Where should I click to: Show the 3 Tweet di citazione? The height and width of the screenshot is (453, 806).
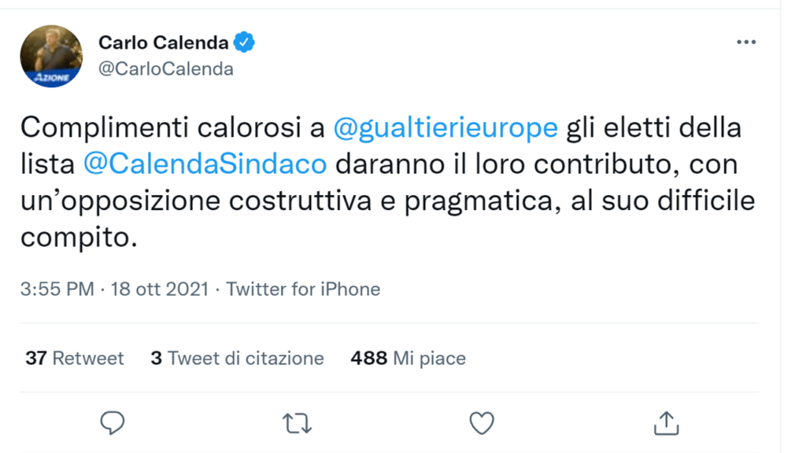pyautogui.click(x=237, y=359)
